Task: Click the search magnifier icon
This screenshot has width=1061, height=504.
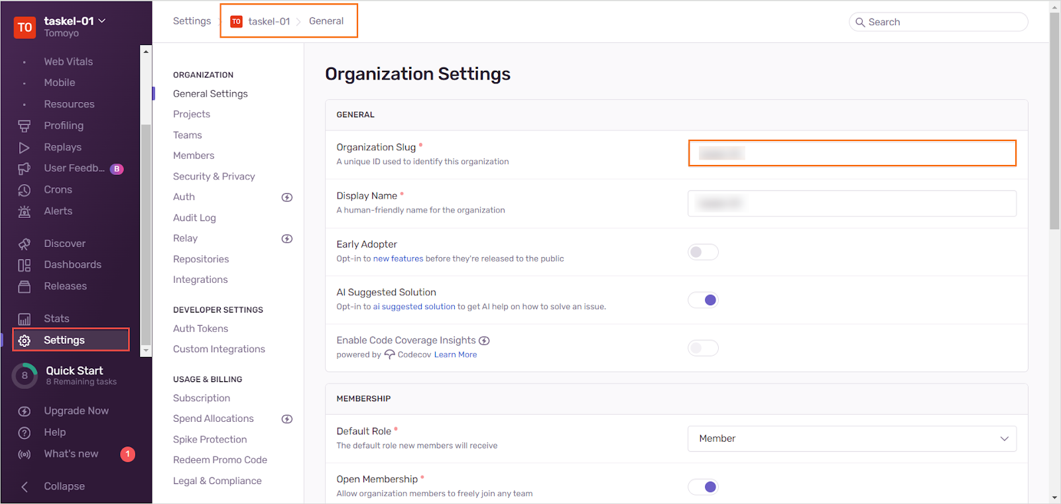Action: 860,22
